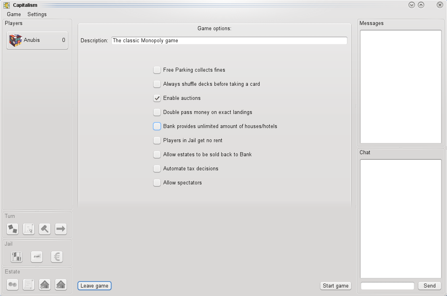The image size is (447, 296).
Task: Enable Free Parking collects fines
Action: 157,70
